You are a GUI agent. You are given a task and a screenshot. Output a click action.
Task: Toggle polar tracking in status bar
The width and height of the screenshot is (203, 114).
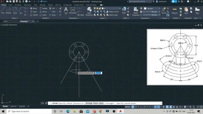tap(145, 107)
